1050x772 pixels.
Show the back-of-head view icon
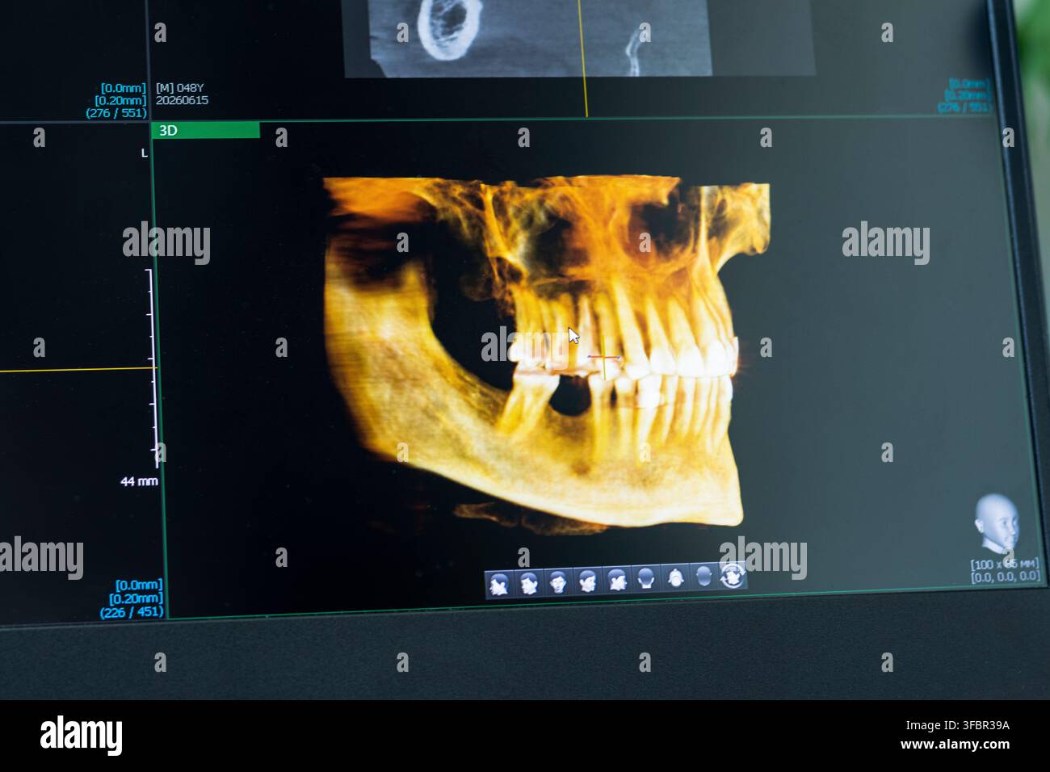click(x=645, y=579)
